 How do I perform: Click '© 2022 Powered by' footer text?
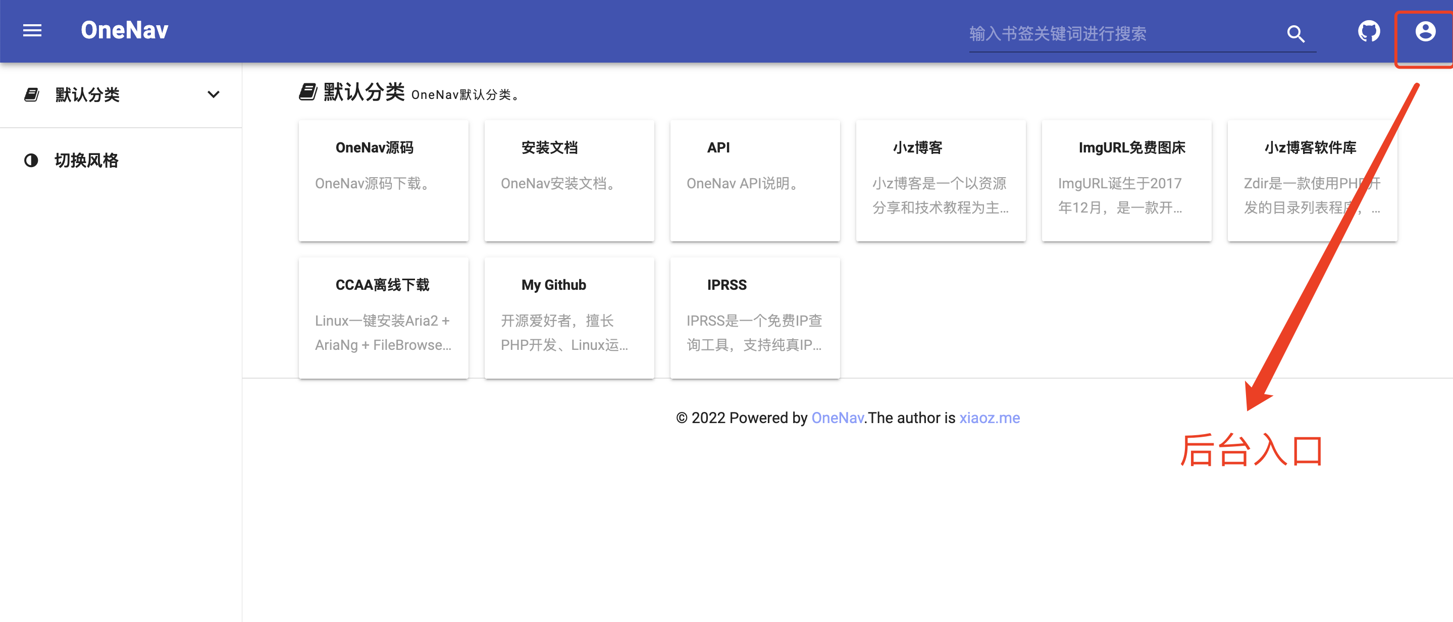tap(742, 418)
